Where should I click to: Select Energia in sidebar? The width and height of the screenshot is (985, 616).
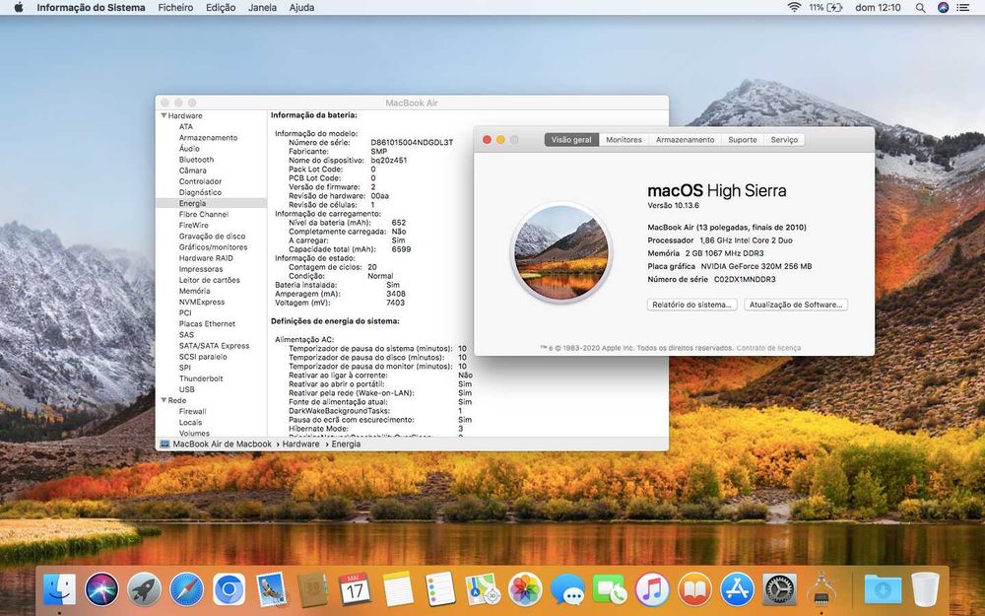coord(211,203)
